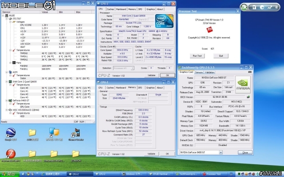Image resolution: width=284 pixels, height=177 pixels.
Task: Click the globe icon on the ax widget
Action: click(262, 7)
